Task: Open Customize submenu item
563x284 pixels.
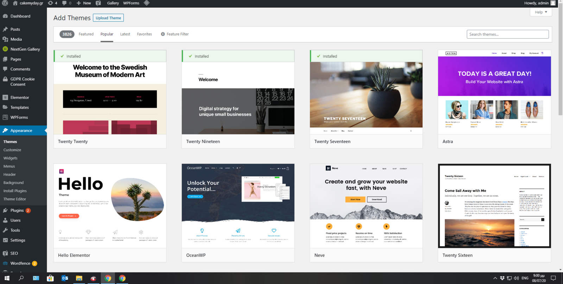Action: tap(12, 150)
